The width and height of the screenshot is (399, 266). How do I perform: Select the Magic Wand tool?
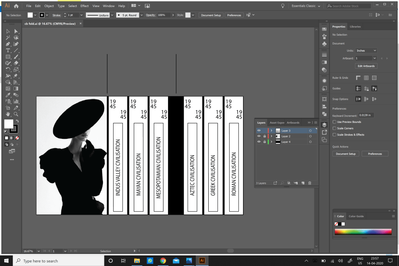8,38
